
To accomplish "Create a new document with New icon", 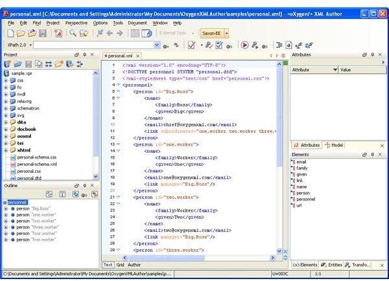I will click(10, 33).
